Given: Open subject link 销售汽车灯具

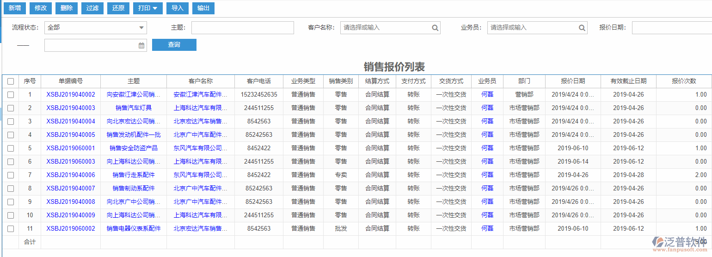Looking at the screenshot, I should coord(134,108).
